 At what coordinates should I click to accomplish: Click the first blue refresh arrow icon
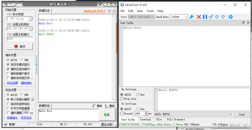(217, 17)
